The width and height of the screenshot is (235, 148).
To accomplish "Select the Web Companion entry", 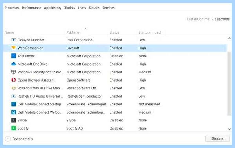I will (x=31, y=48).
